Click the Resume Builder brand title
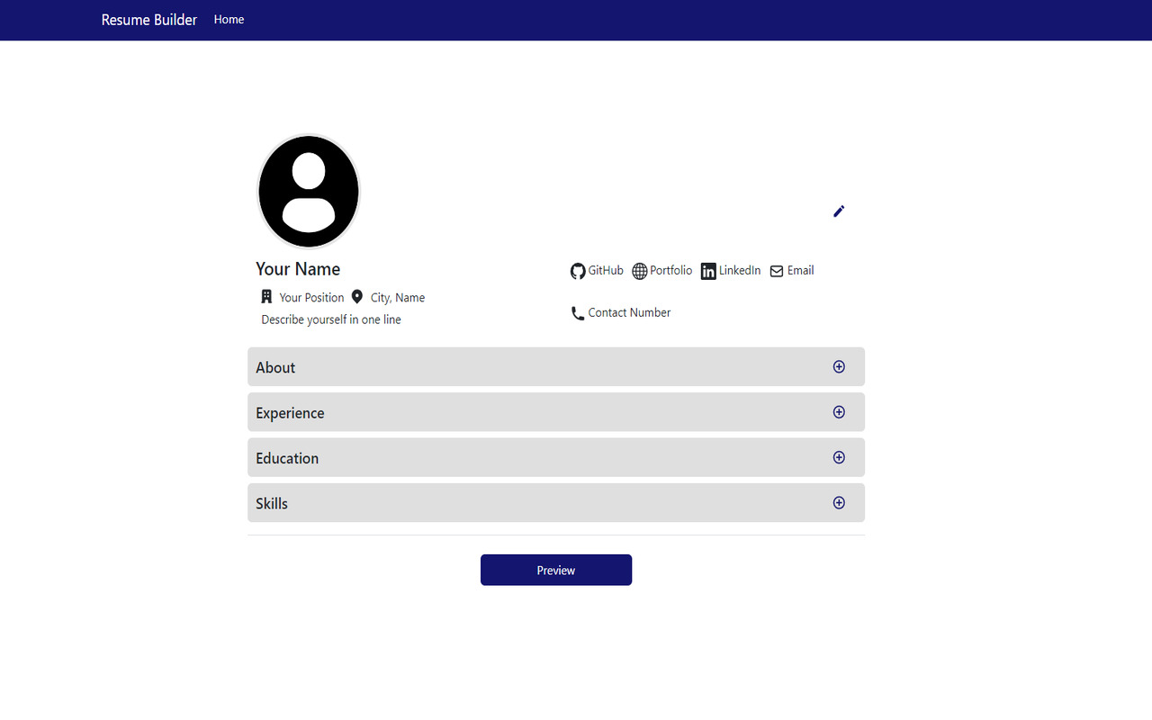Image resolution: width=1152 pixels, height=720 pixels. tap(149, 20)
